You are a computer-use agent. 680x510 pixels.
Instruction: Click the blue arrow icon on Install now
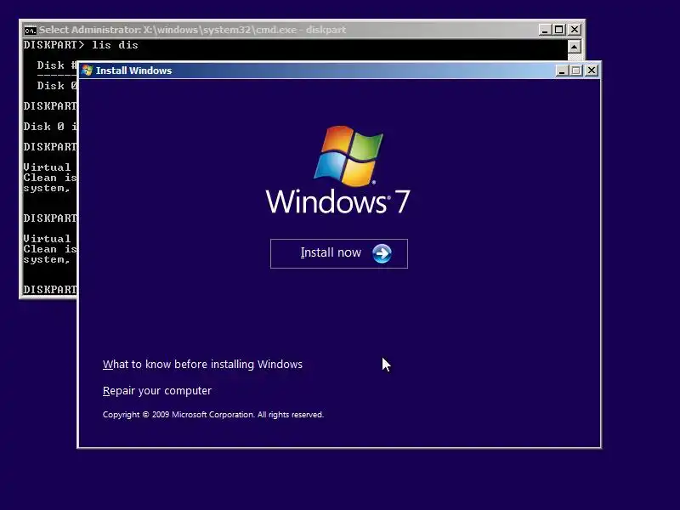(382, 253)
